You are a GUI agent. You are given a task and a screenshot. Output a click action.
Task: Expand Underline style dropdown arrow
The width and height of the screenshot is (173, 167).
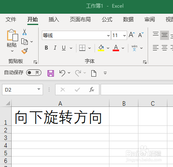71,48
